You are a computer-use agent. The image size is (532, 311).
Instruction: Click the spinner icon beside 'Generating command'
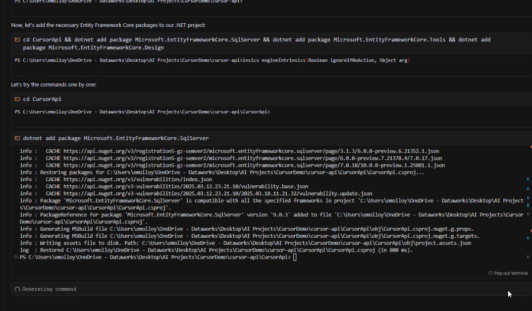17,289
